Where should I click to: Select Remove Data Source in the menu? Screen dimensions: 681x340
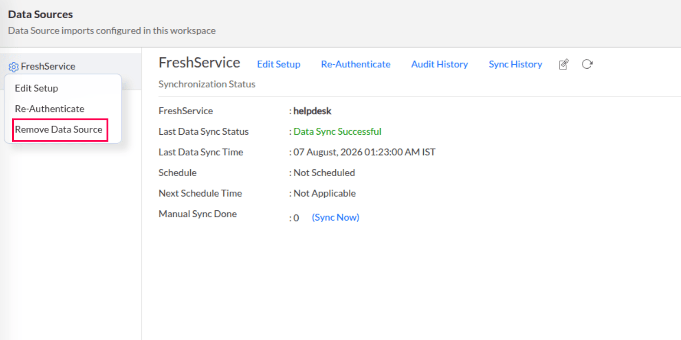pyautogui.click(x=59, y=130)
